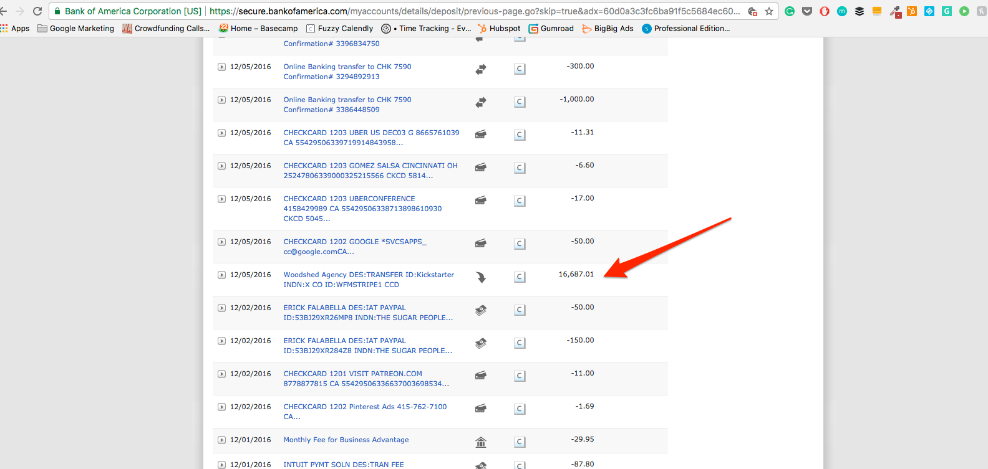
Task: Open the CHECKCARD 1201 VISIT PATREON.COM link
Action: click(x=366, y=379)
